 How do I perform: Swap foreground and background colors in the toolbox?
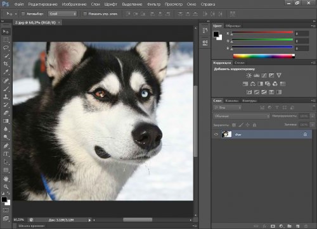[x=8, y=193]
